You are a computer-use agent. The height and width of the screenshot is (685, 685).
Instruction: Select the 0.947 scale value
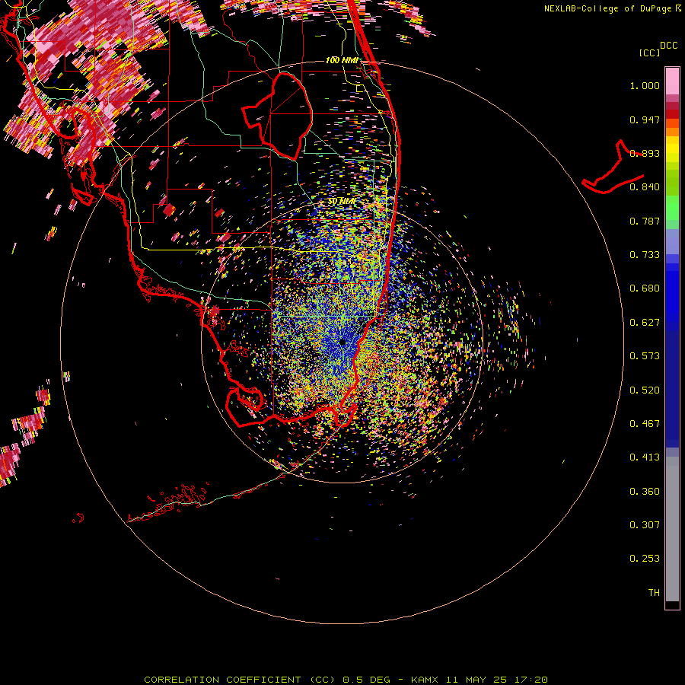645,119
